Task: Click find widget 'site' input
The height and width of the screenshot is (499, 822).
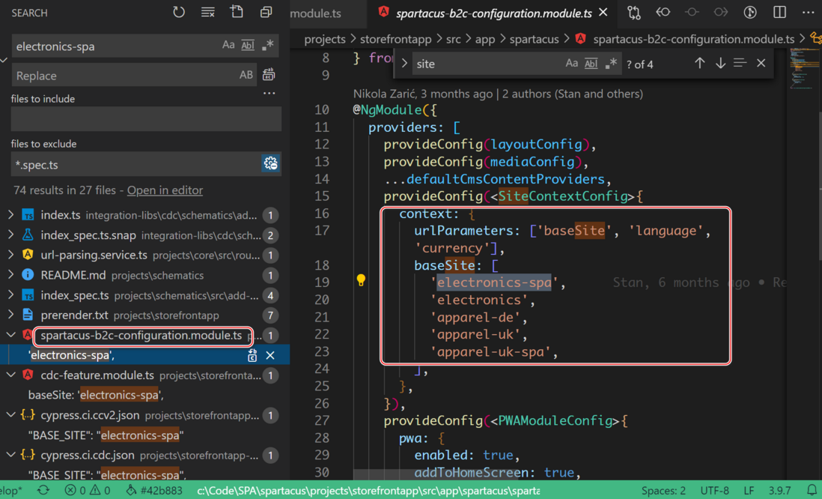Action: (x=487, y=64)
